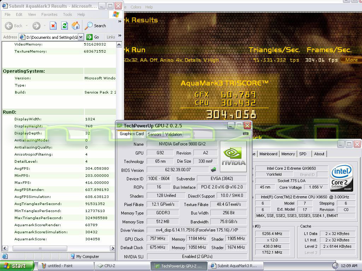
Task: Click the Windows flag logo in IE
Action: pyautogui.click(x=116, y=14)
